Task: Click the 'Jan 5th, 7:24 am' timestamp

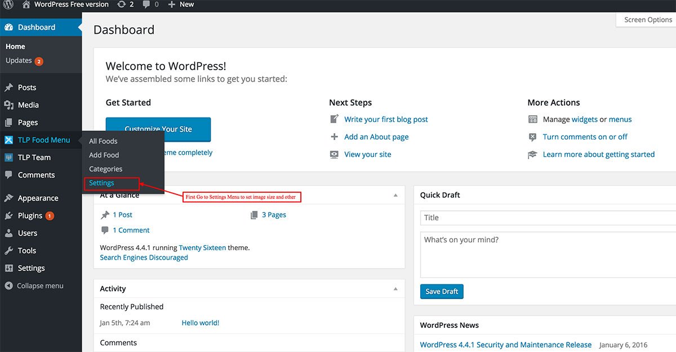Action: click(125, 323)
